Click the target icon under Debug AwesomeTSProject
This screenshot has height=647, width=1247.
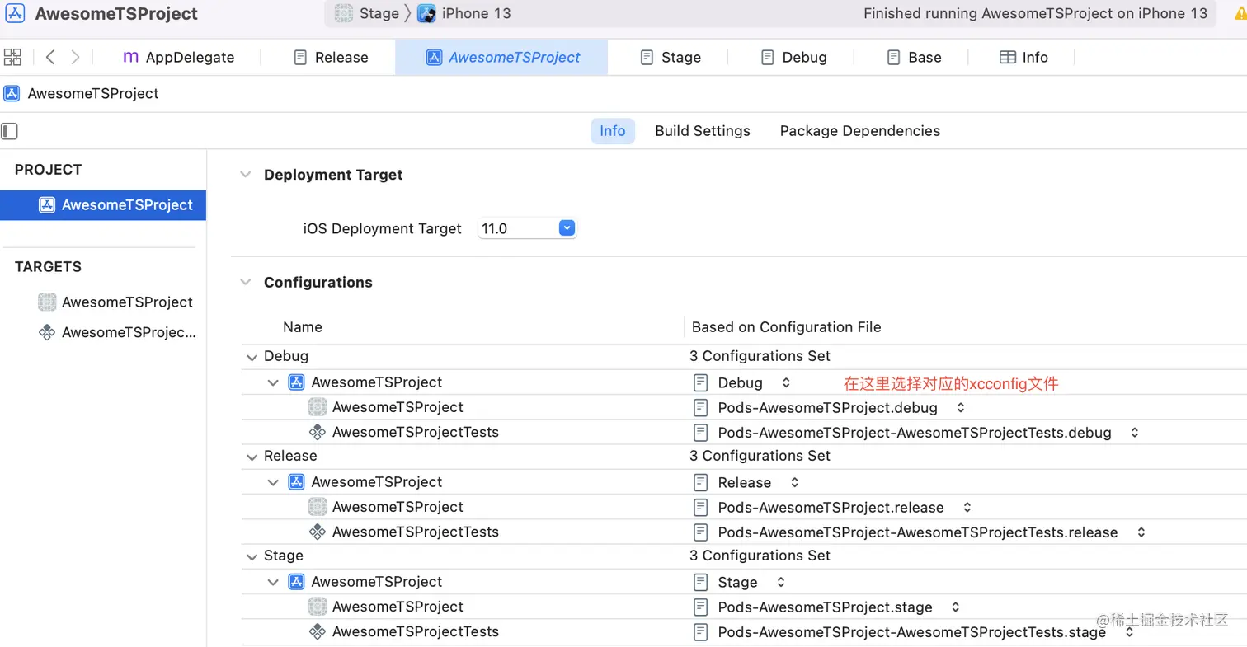coord(318,407)
